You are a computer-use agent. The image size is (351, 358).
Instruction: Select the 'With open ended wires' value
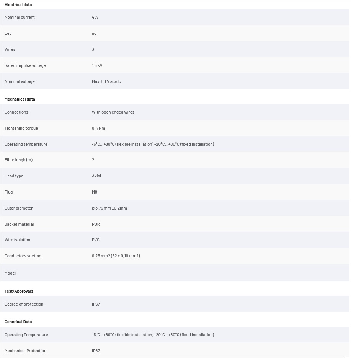[113, 112]
